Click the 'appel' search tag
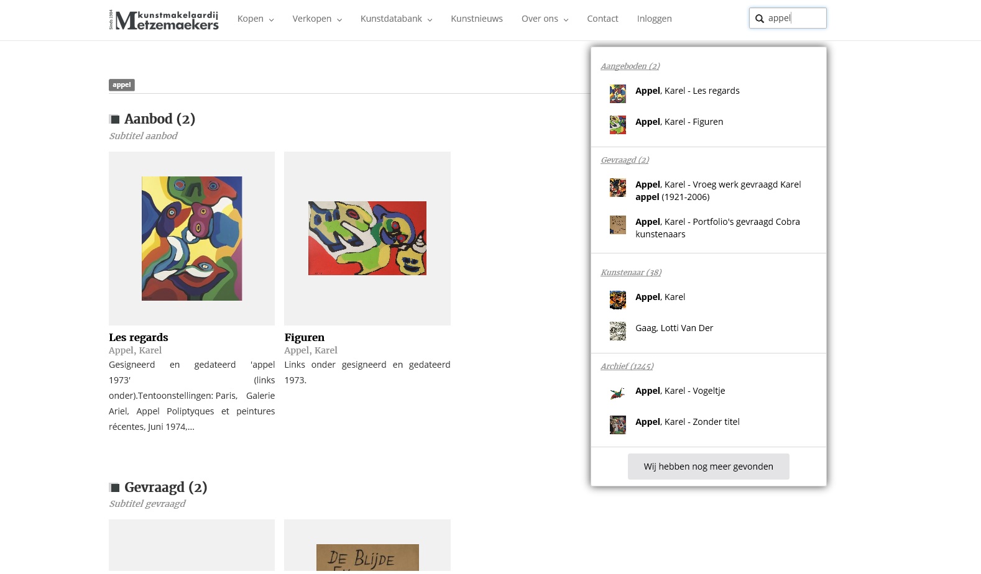This screenshot has width=981, height=574. point(122,85)
